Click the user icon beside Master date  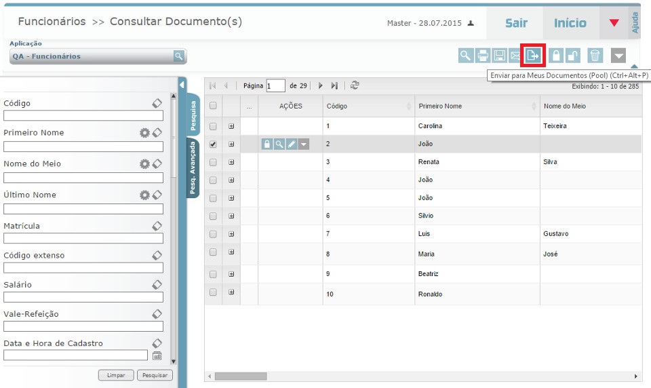(471, 23)
